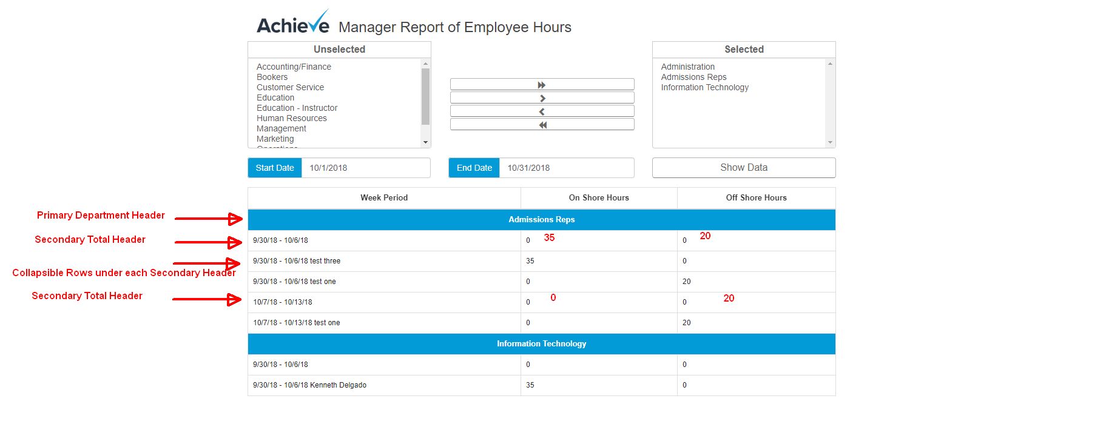Click the Off Shore Hours column header
1106x433 pixels.
[756, 198]
